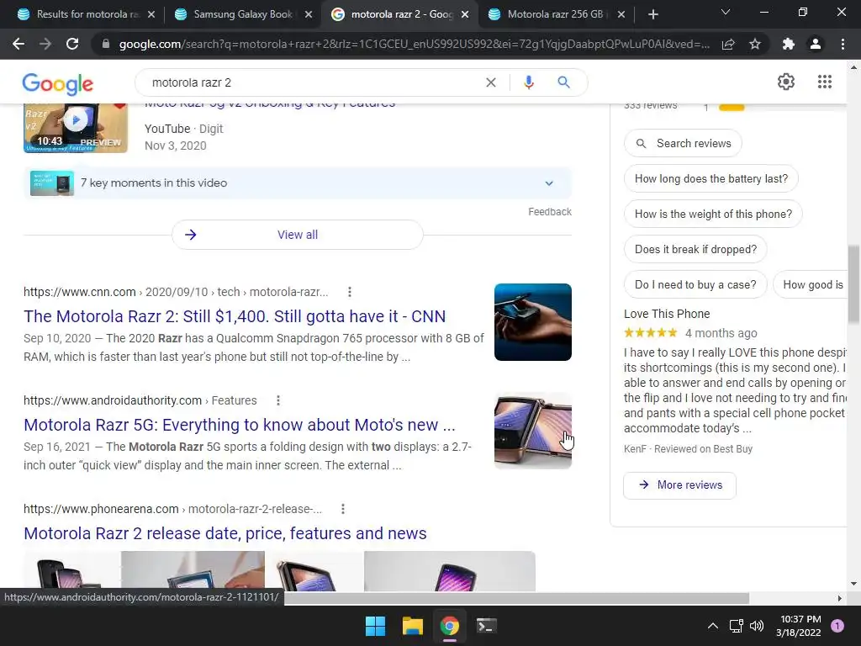Show hidden system tray icons
This screenshot has width=861, height=646.
pos(713,626)
